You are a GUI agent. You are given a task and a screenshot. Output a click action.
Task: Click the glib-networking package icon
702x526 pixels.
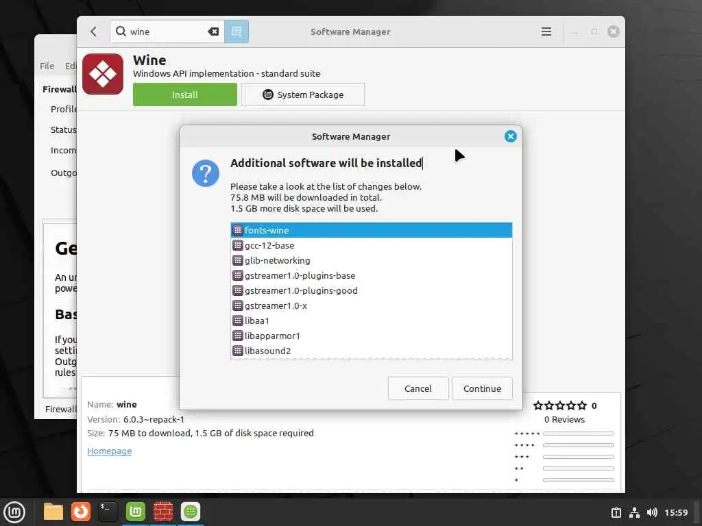point(238,260)
